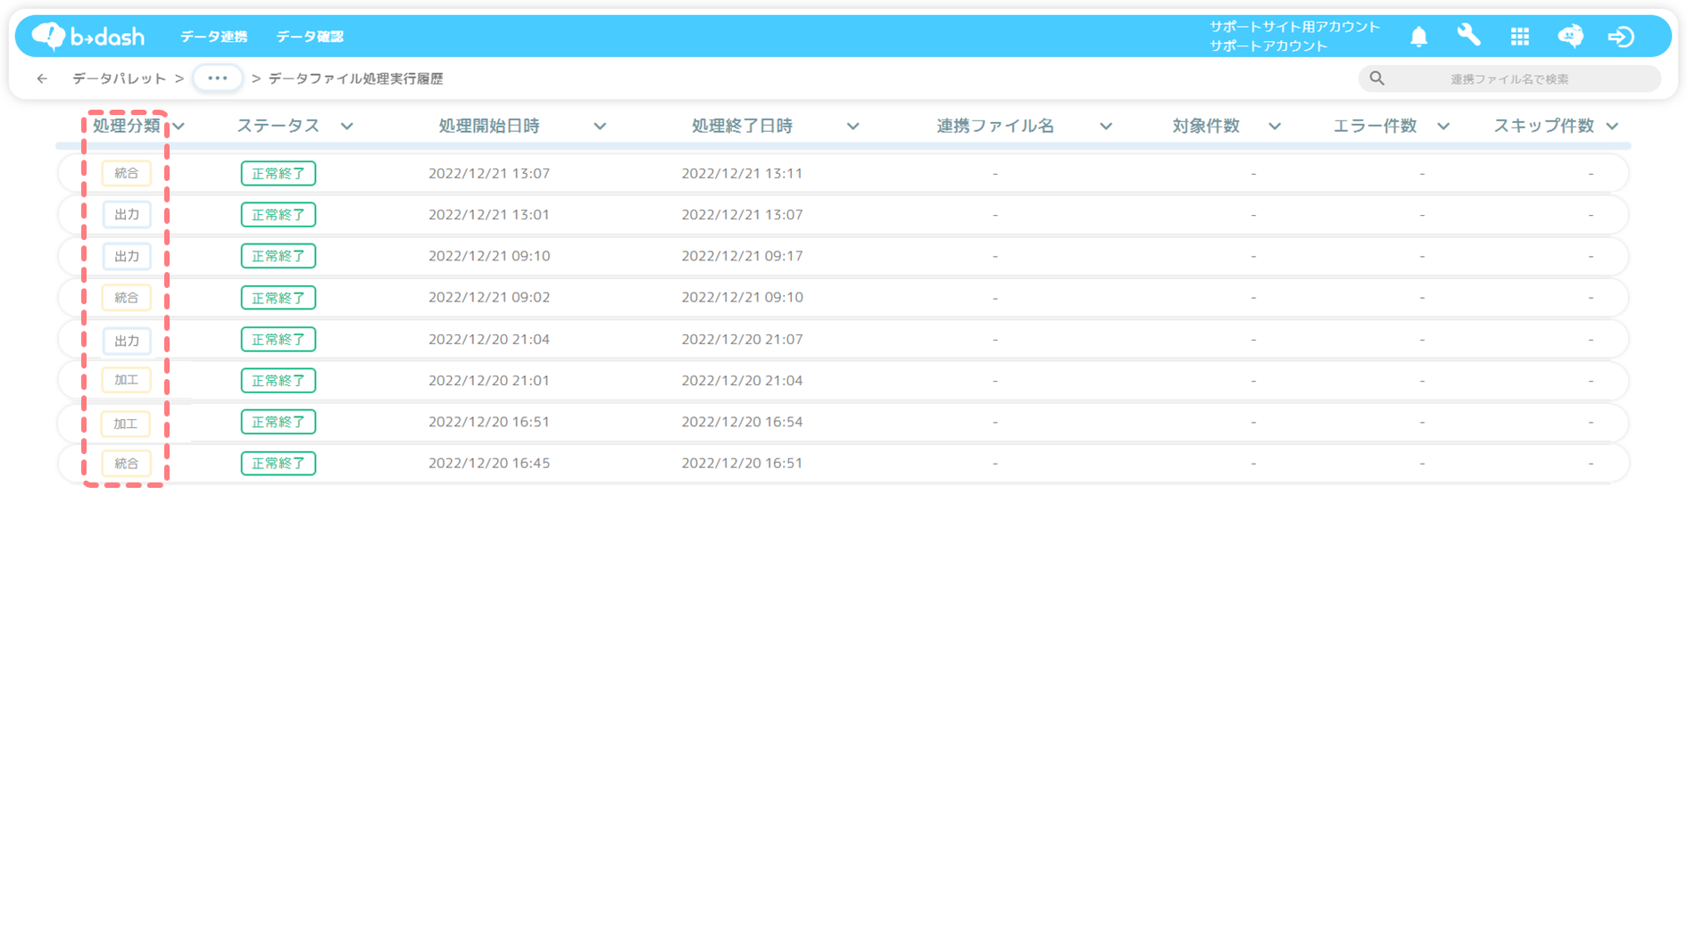Open the 連携ファイル名 column dropdown
Viewport: 1687px width, 948px height.
(x=1106, y=127)
